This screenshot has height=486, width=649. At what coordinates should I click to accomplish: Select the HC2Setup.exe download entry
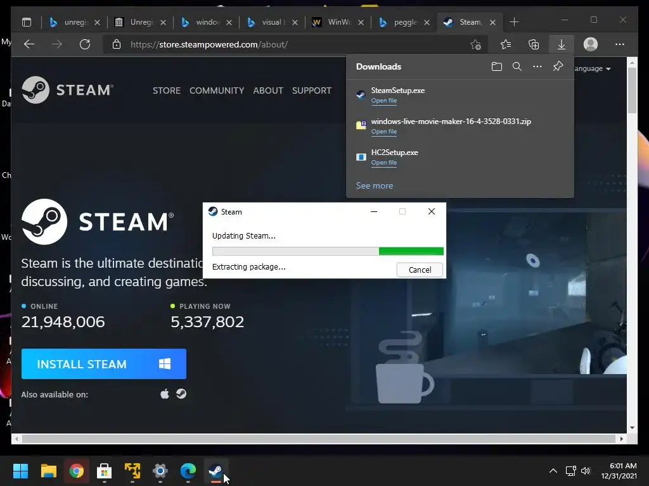pyautogui.click(x=459, y=157)
